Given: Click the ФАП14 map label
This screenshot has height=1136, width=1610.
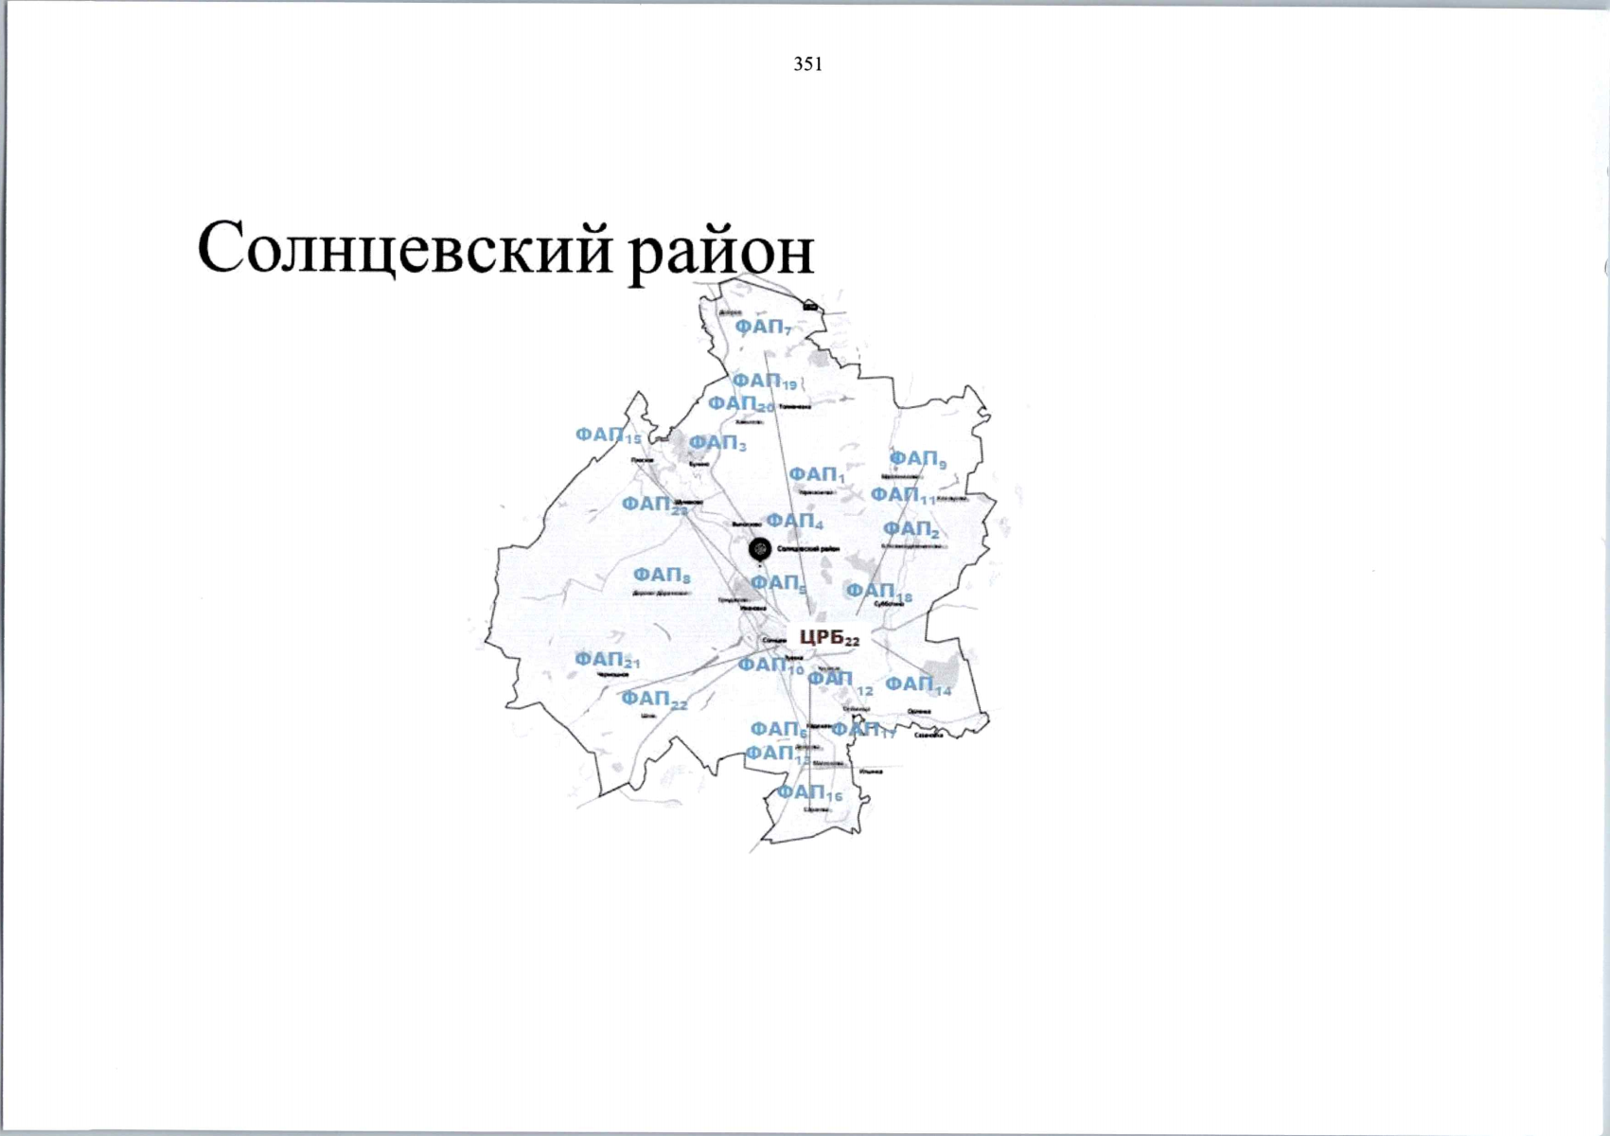Looking at the screenshot, I should point(918,684).
